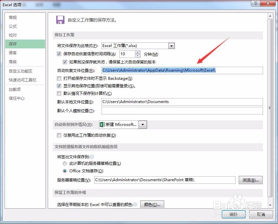
Task: Enable 默认情况下保存到计算机 checkbox
Action: point(59,94)
